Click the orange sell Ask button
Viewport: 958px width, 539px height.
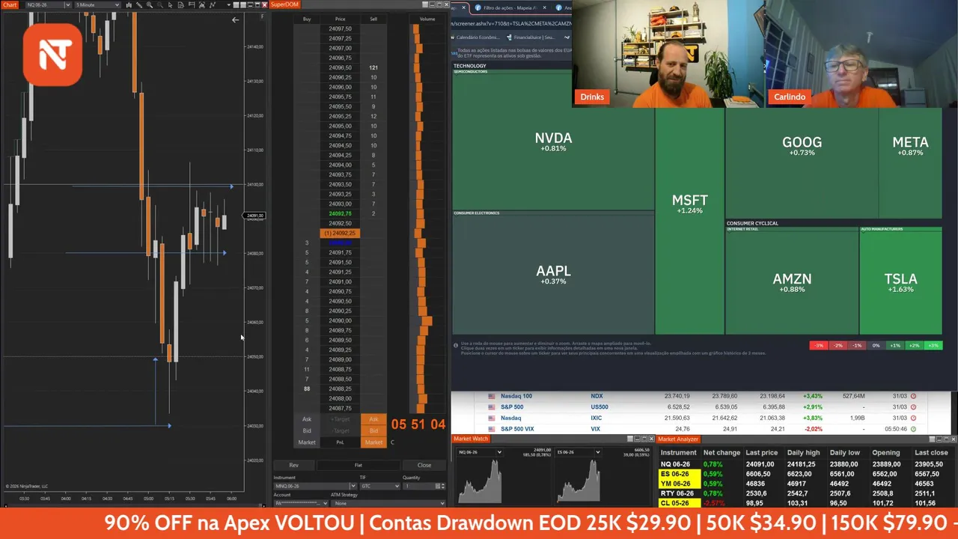coord(373,419)
